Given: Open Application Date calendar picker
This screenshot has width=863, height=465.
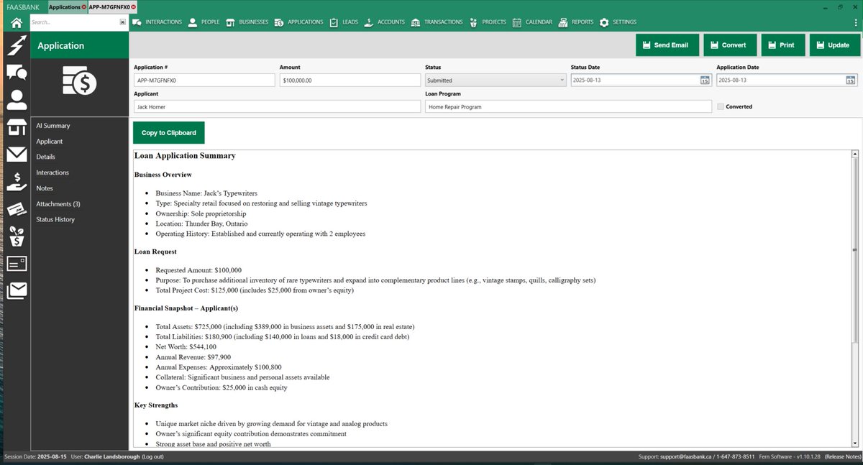Looking at the screenshot, I should point(851,80).
